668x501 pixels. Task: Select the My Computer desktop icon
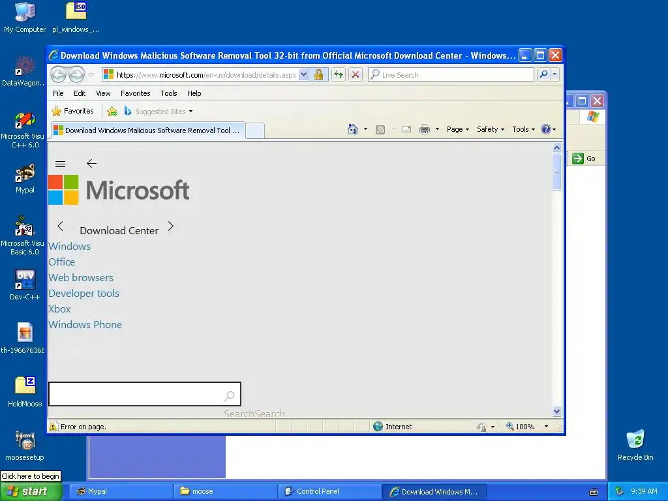tap(25, 18)
